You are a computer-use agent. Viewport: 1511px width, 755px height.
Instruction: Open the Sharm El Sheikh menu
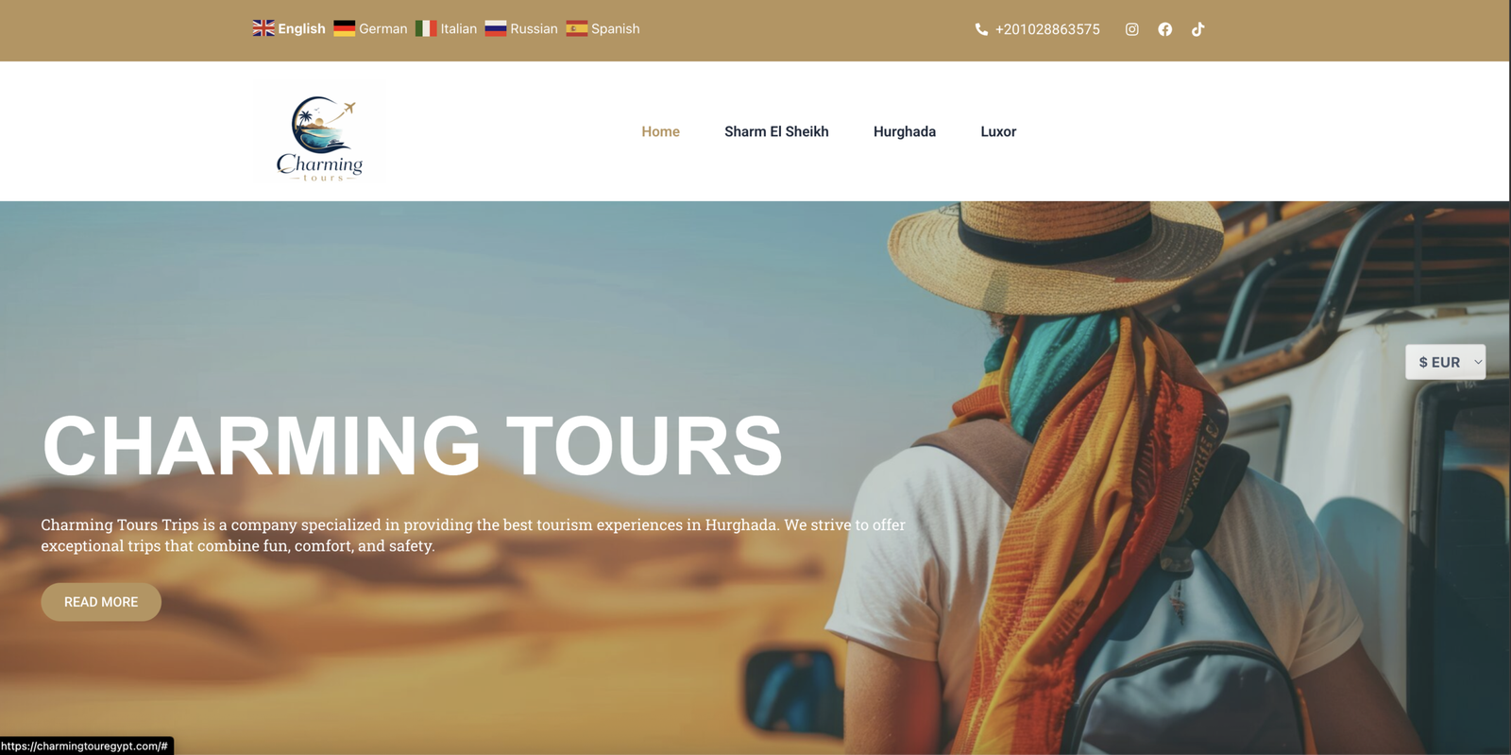tap(776, 131)
